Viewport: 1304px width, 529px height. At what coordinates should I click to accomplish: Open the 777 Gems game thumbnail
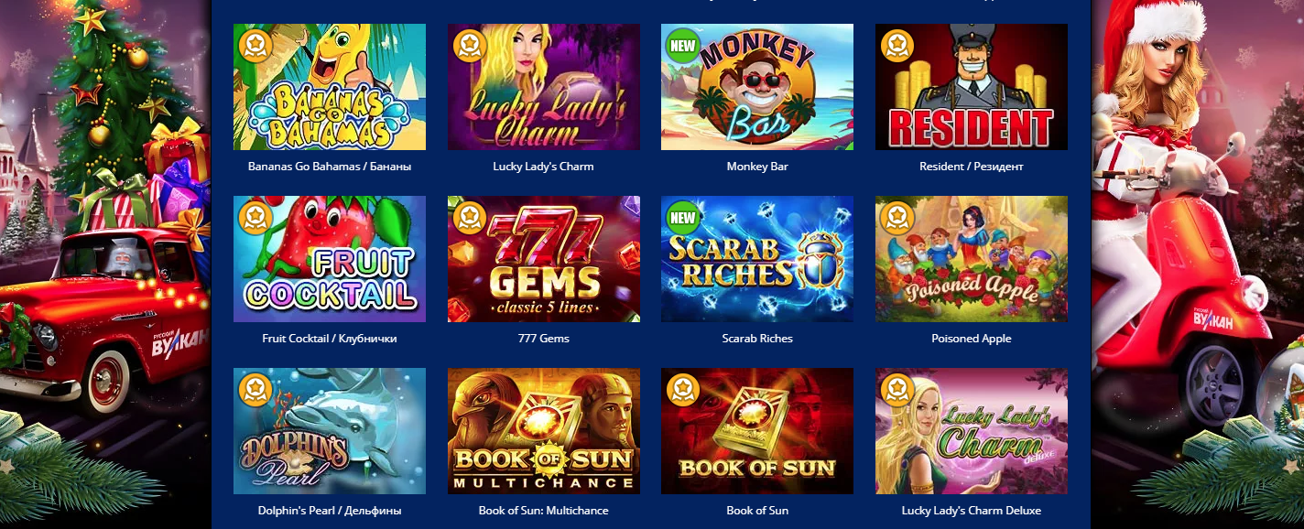544,259
